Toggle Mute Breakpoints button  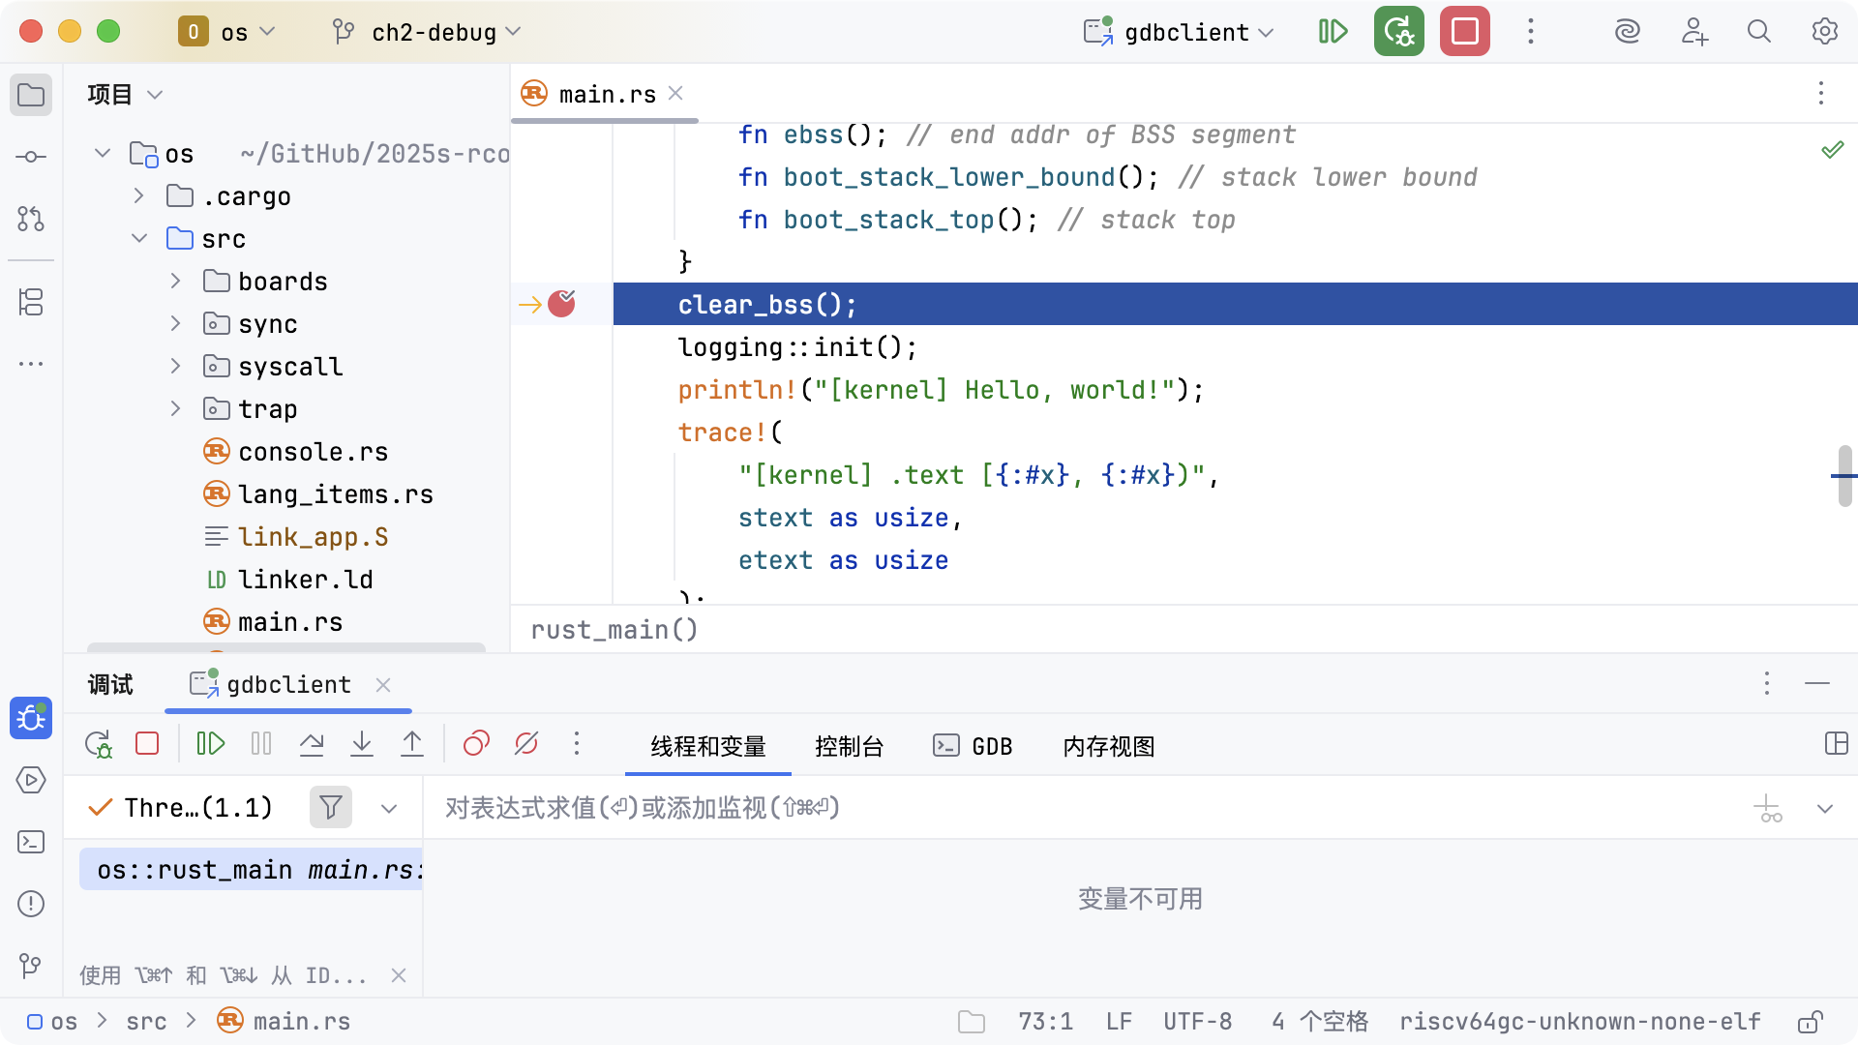526,744
